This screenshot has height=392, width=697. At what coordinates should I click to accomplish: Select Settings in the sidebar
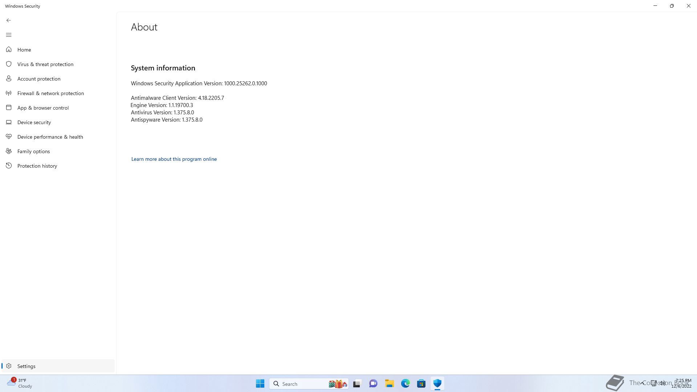click(58, 366)
